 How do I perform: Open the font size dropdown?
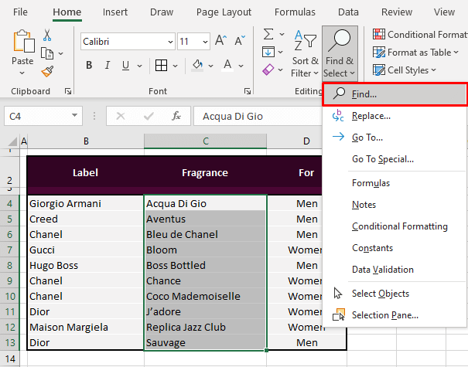tap(205, 41)
